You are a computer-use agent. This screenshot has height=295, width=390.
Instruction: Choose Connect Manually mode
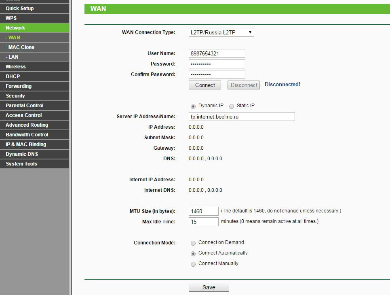click(193, 264)
